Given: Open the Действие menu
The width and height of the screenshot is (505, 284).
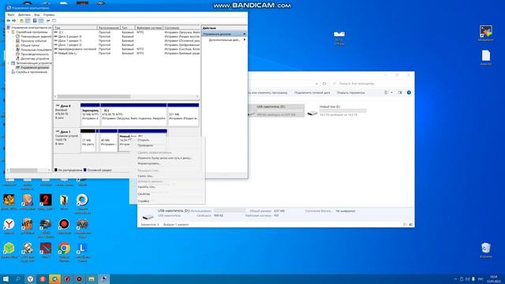Looking at the screenshot, I should [24, 15].
